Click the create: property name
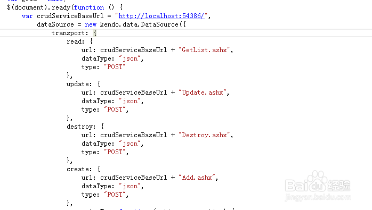Image resolution: width=372 pixels, height=210 pixels. [79, 169]
